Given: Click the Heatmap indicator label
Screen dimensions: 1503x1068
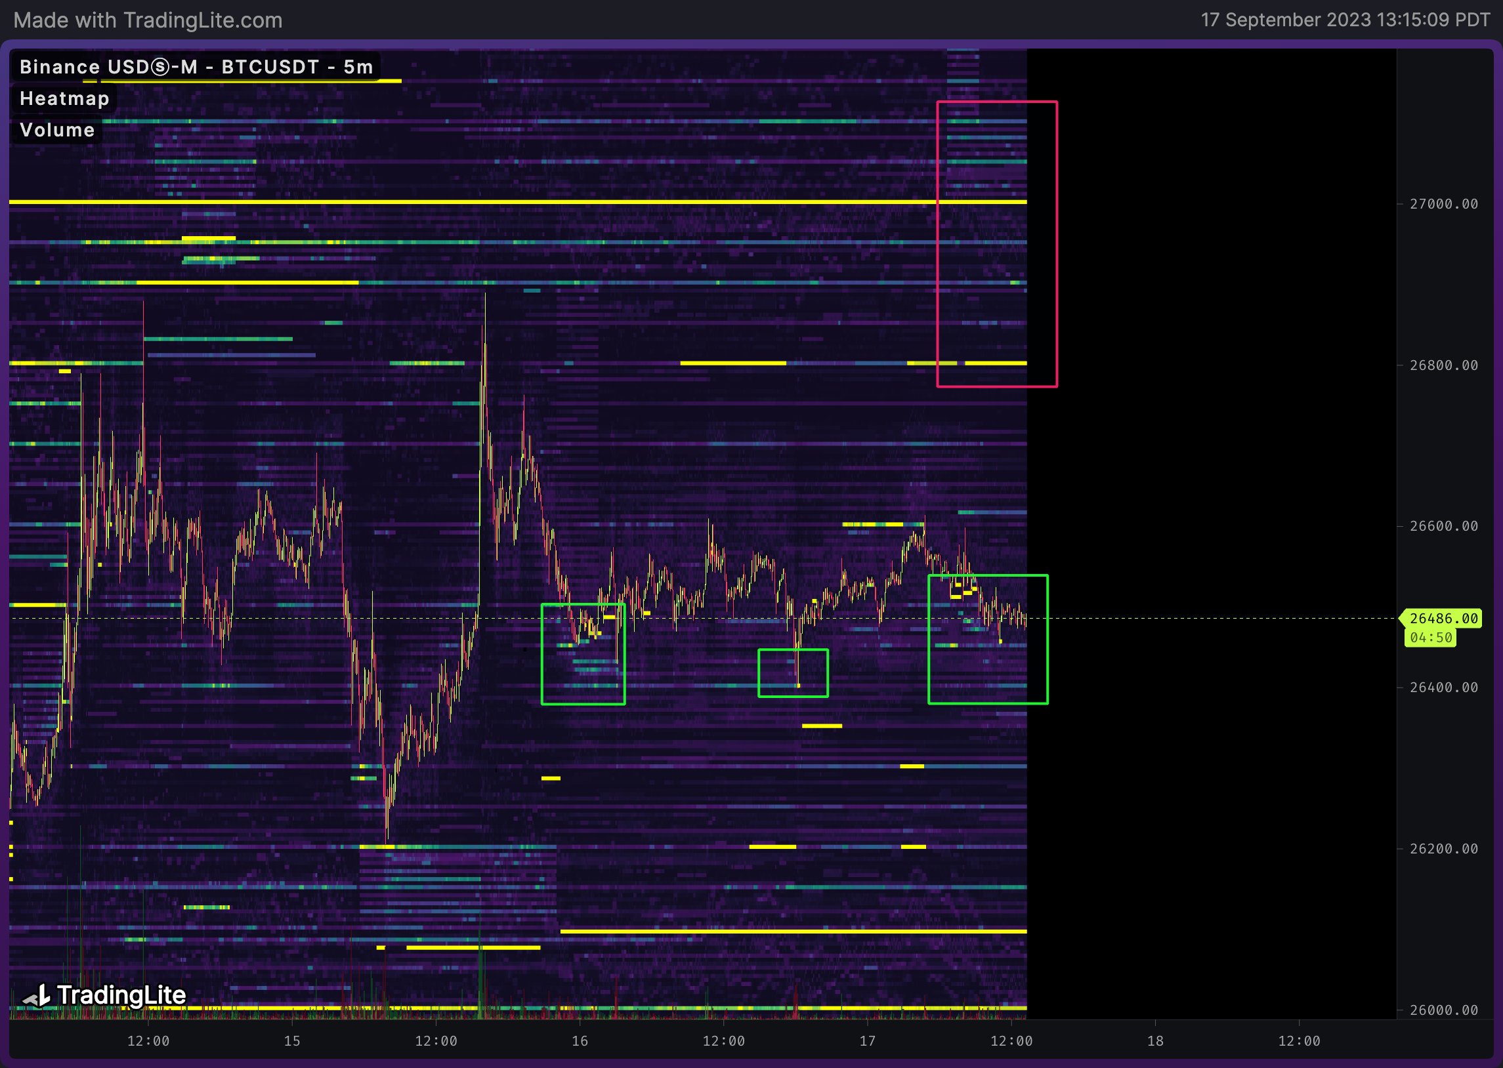Looking at the screenshot, I should [x=64, y=98].
